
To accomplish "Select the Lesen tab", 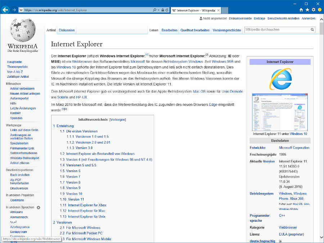I will (154, 30).
